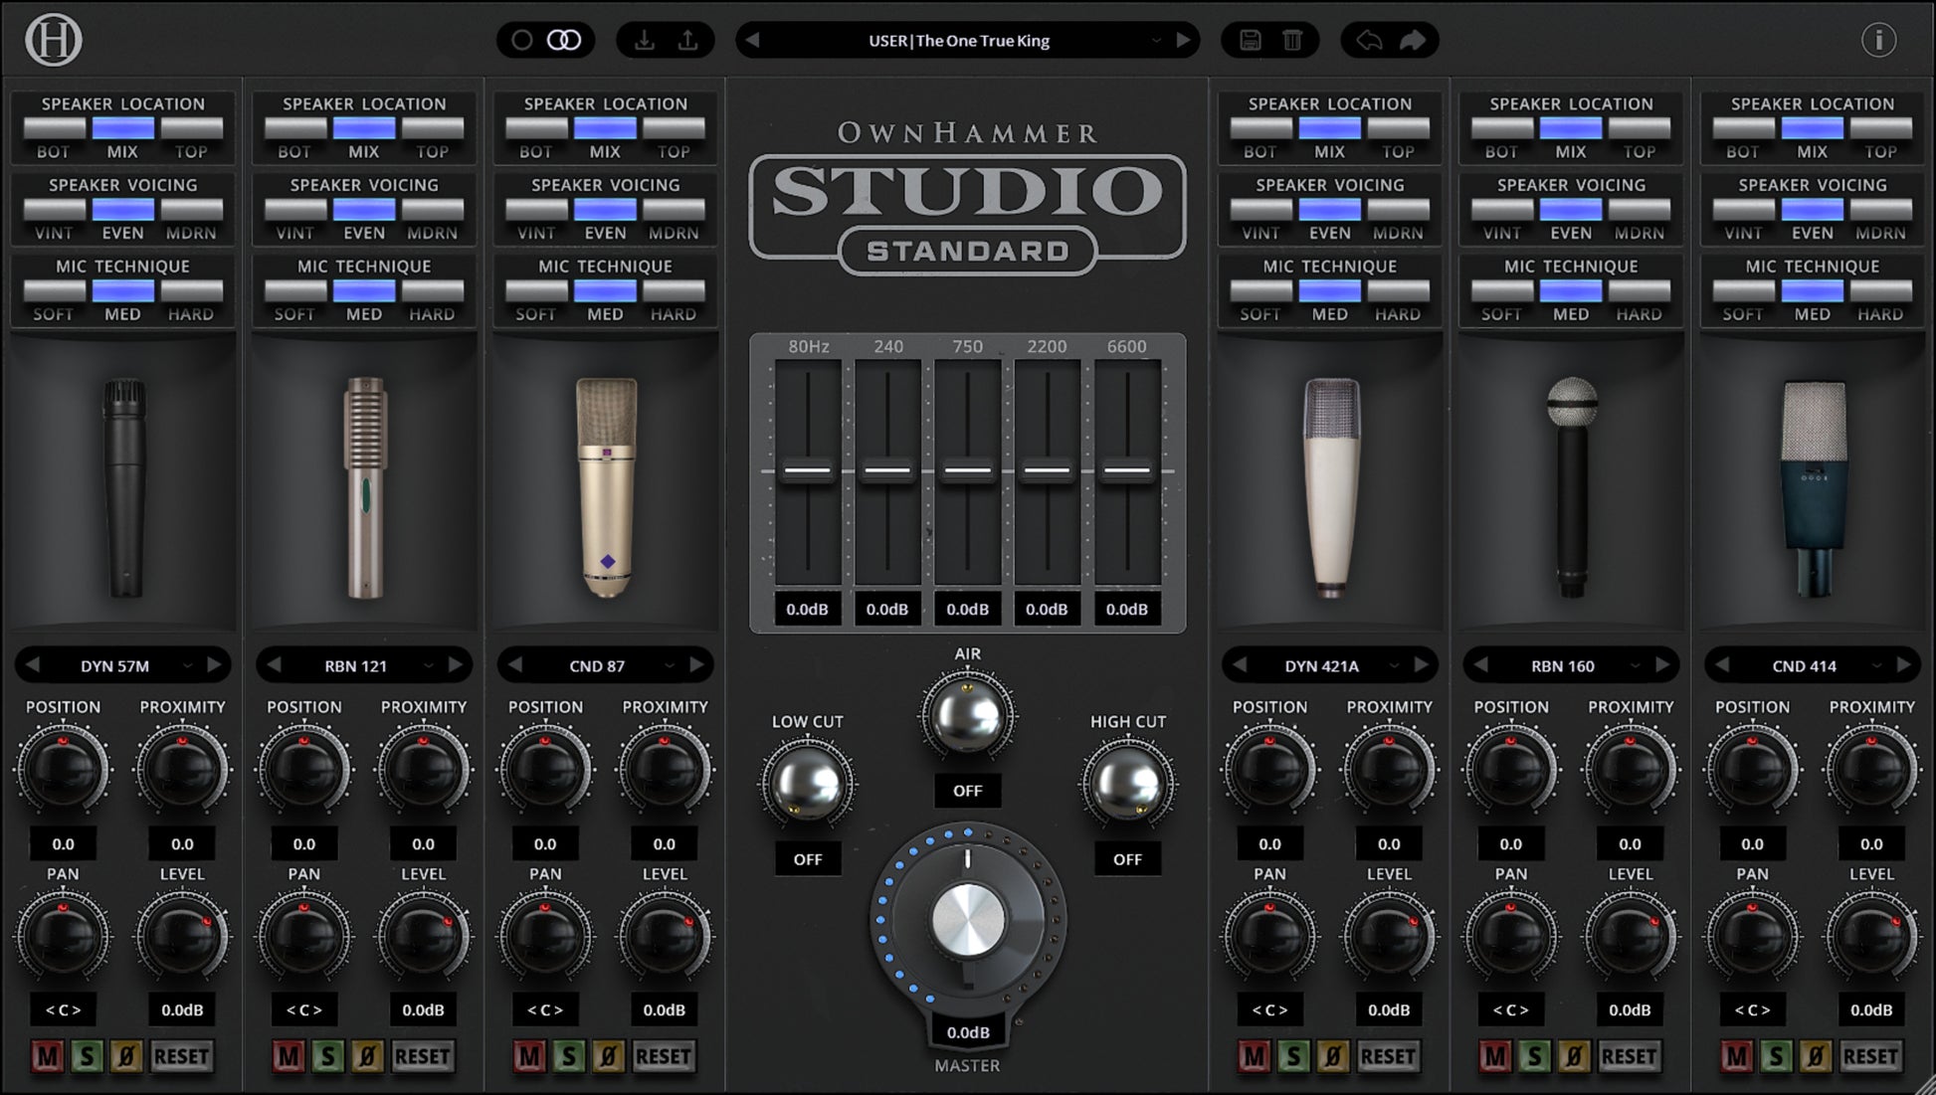Select previous mic left of RBN 121
The width and height of the screenshot is (1936, 1095).
(x=274, y=665)
